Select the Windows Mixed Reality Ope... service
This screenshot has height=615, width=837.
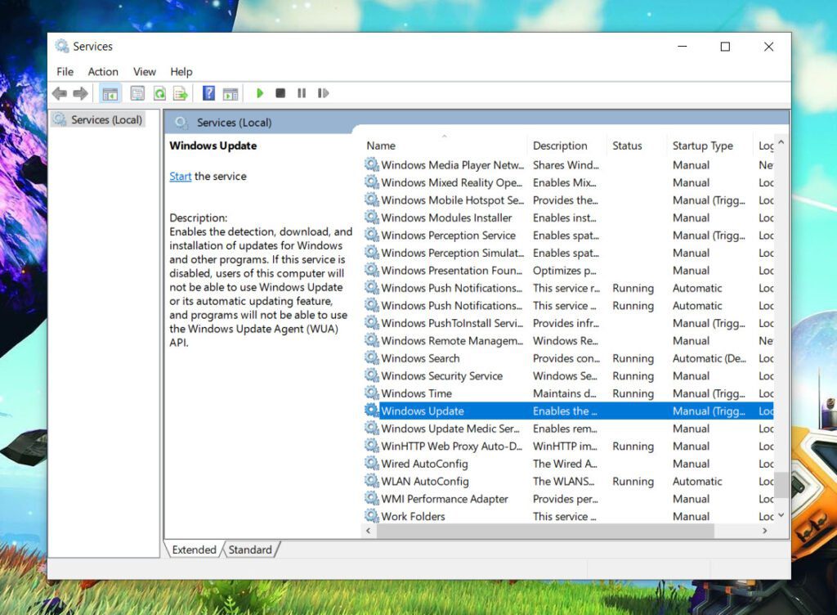(x=451, y=182)
